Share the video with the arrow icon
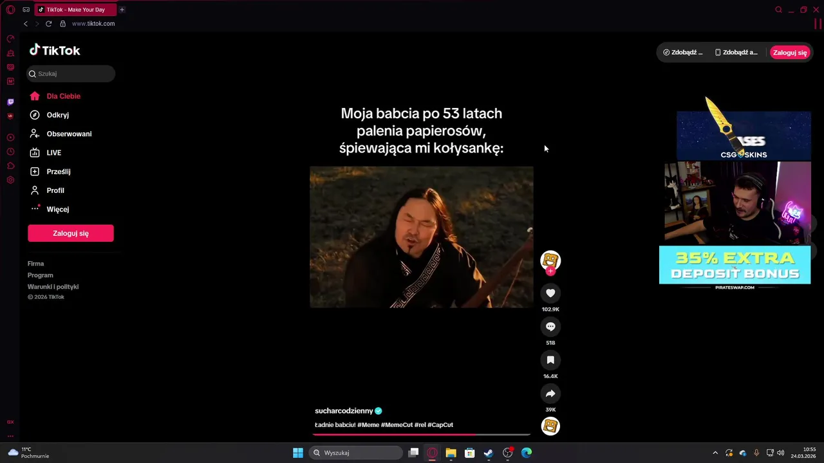 click(550, 394)
